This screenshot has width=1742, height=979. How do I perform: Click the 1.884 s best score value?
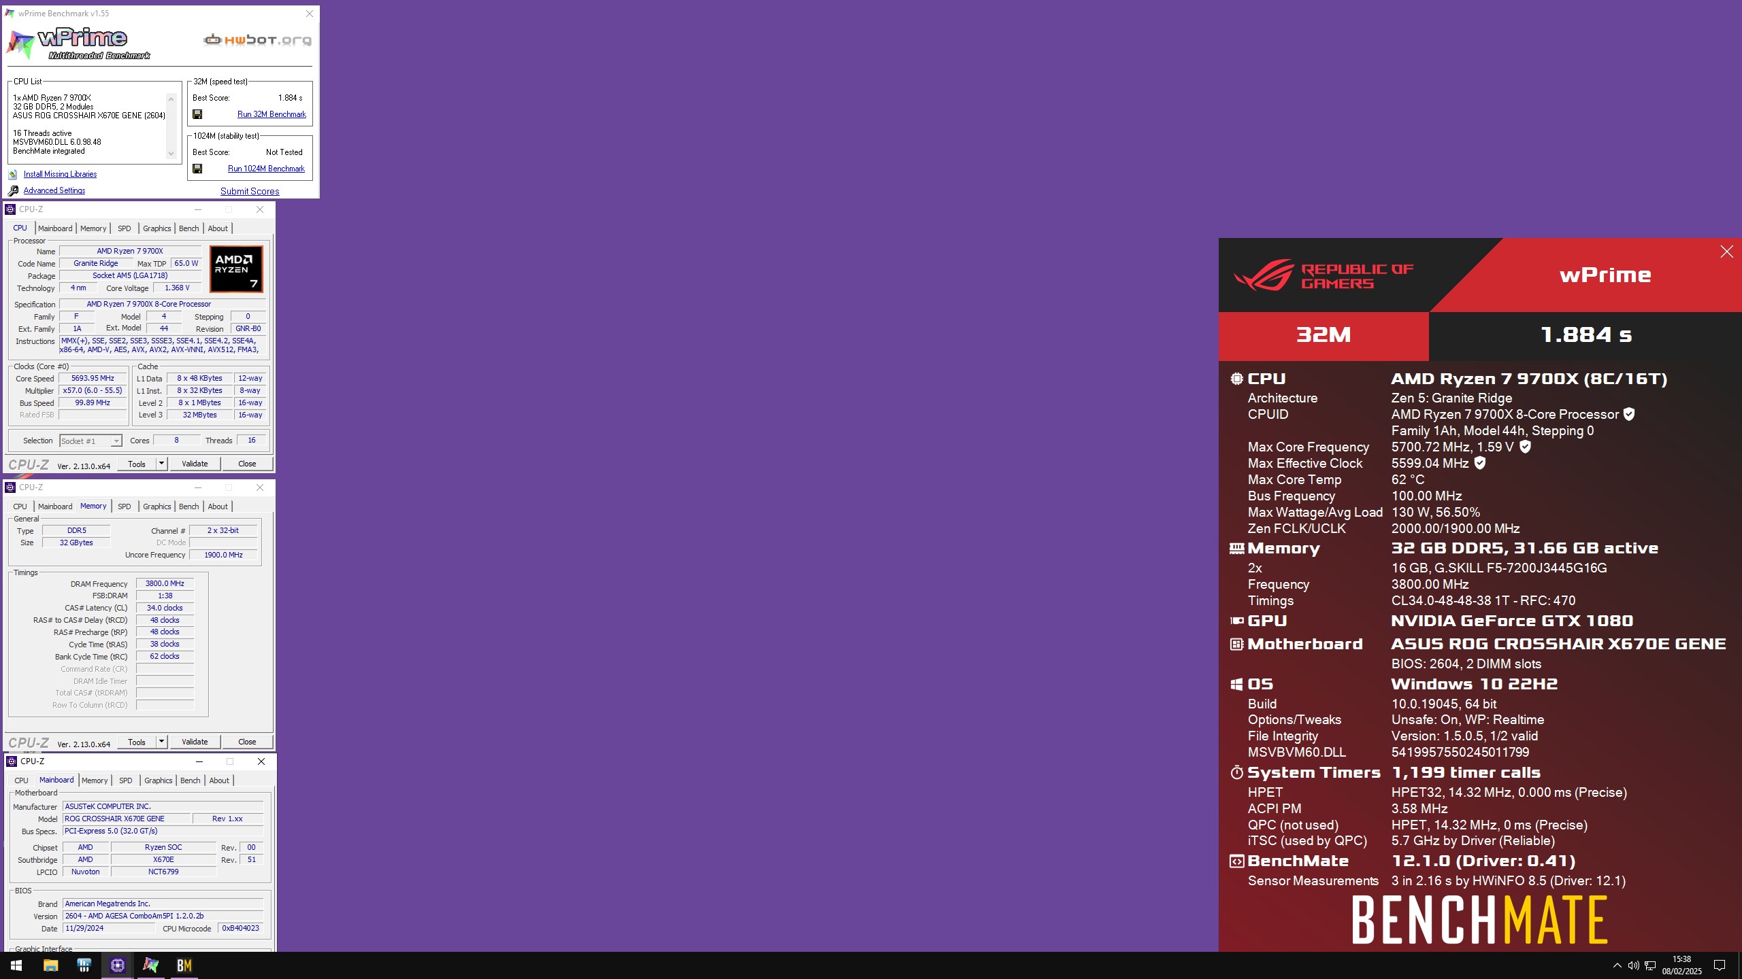[x=291, y=98]
